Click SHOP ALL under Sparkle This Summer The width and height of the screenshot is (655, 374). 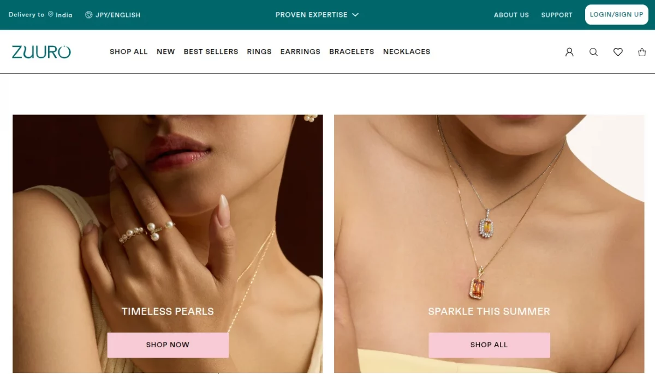point(489,345)
